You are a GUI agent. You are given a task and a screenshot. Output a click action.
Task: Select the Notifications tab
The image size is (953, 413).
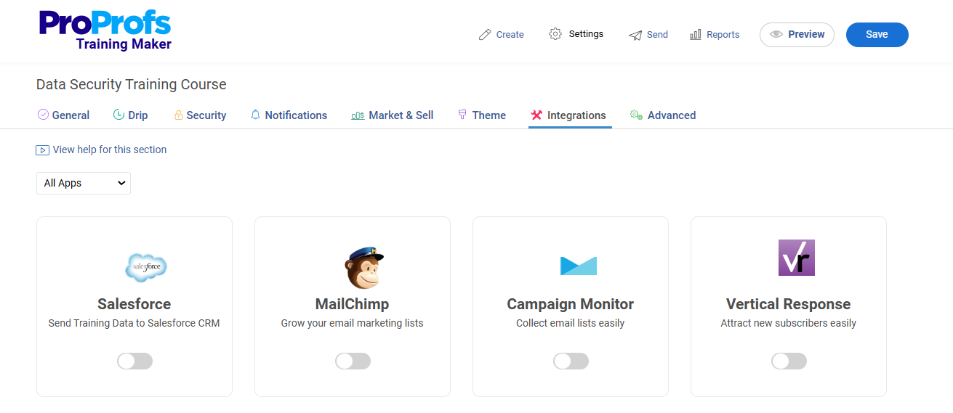click(x=289, y=115)
